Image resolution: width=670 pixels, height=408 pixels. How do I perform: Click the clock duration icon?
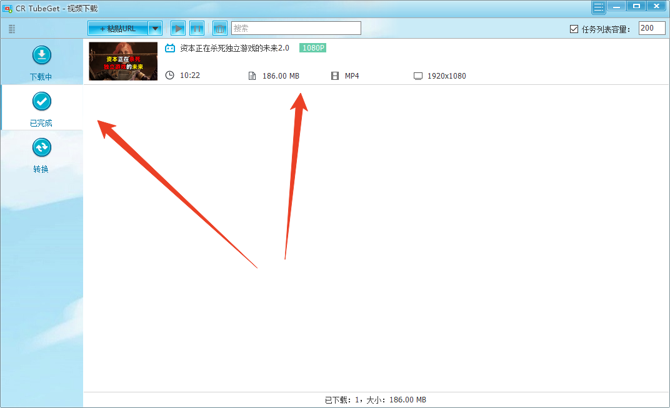(169, 75)
